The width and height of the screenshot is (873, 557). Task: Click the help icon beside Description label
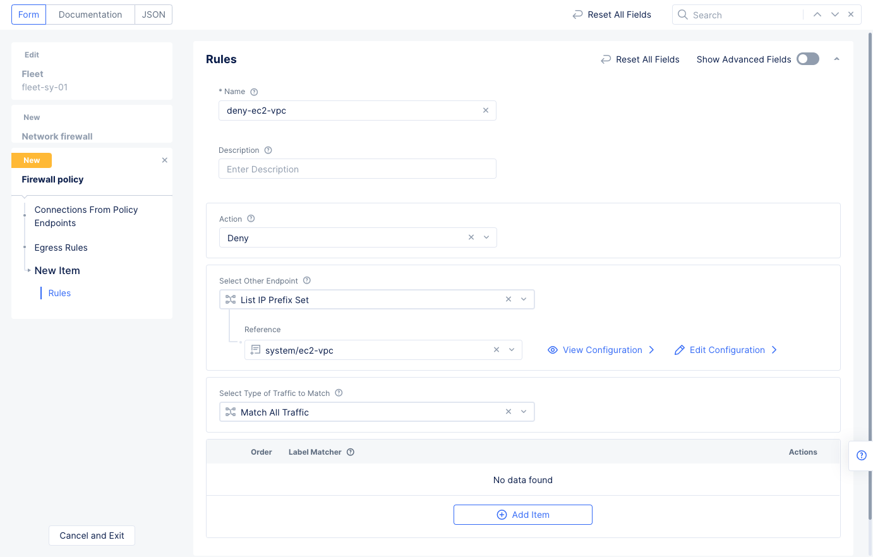coord(268,150)
